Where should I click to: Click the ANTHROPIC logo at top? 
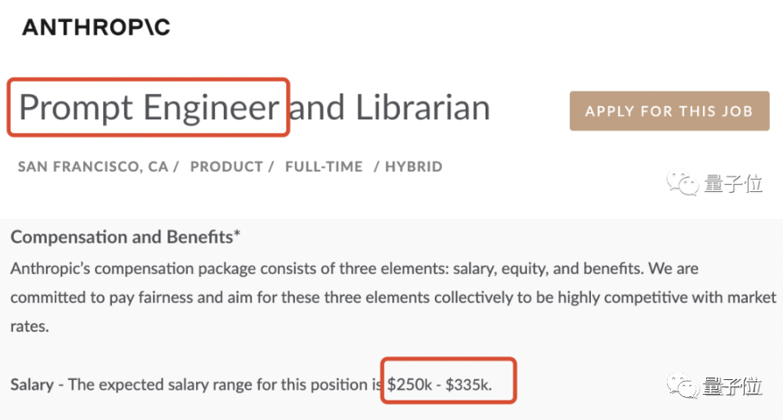click(x=96, y=27)
